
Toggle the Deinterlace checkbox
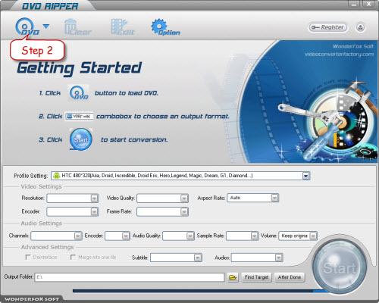(28, 257)
